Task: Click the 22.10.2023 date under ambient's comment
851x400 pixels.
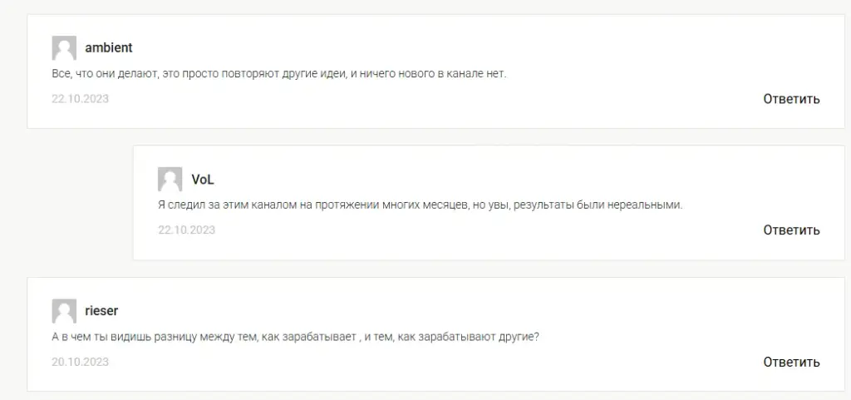Action: (81, 99)
